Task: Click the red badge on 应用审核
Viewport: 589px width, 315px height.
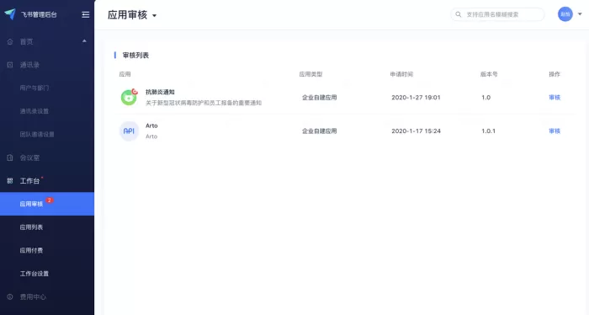Action: click(49, 200)
